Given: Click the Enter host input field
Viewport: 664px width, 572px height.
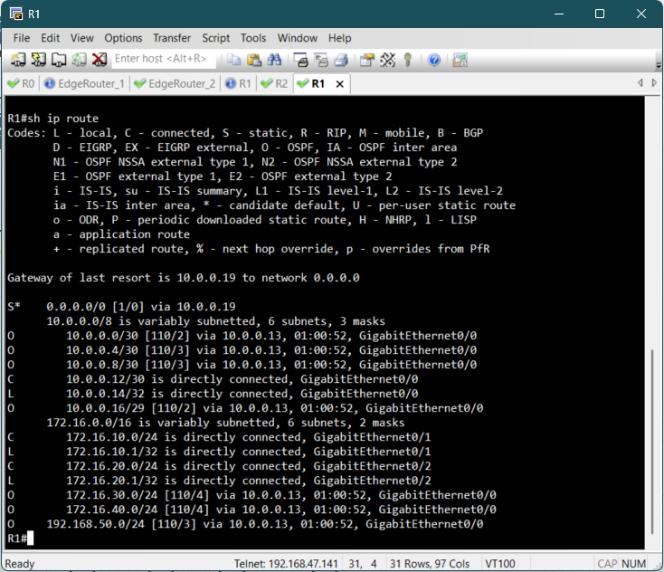Looking at the screenshot, I should coord(163,60).
